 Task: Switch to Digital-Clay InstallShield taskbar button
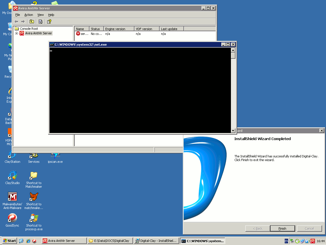tap(156, 241)
